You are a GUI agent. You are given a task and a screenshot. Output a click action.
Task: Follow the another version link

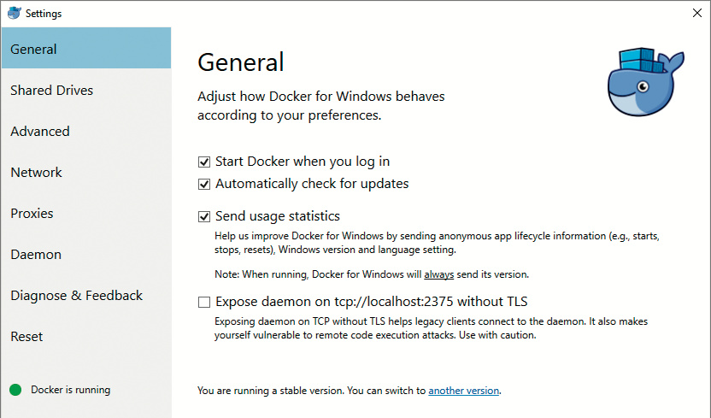(463, 391)
